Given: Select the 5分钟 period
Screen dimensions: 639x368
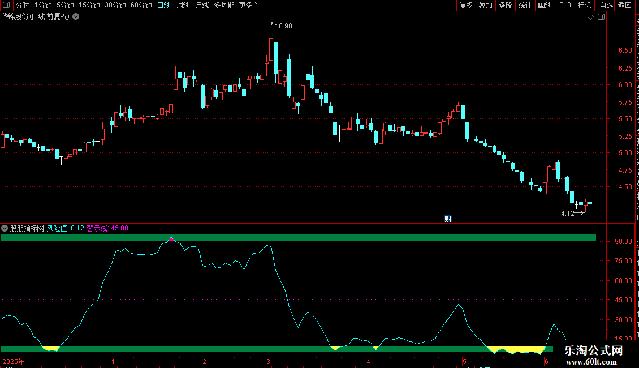Looking at the screenshot, I should pyautogui.click(x=65, y=5).
